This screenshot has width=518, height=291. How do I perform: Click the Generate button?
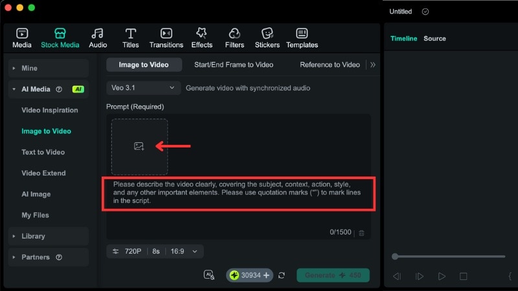[x=333, y=275]
